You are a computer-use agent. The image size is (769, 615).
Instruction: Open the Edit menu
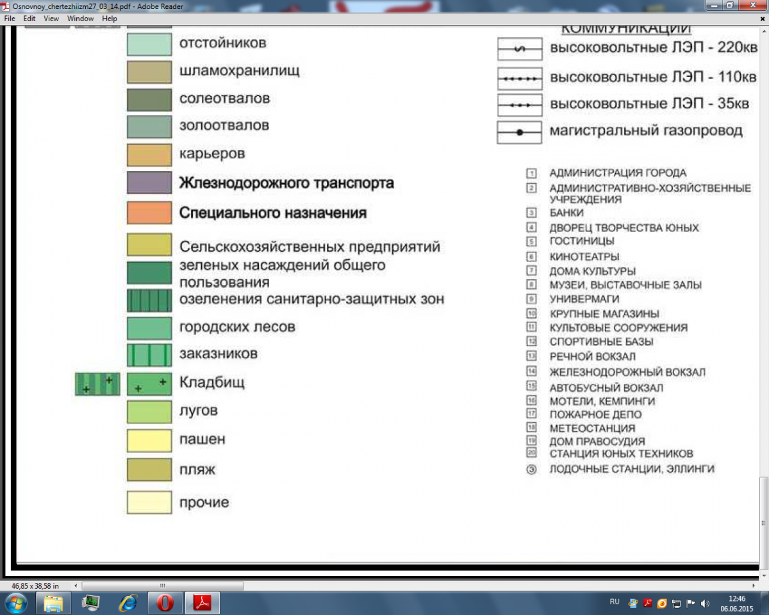pos(29,19)
